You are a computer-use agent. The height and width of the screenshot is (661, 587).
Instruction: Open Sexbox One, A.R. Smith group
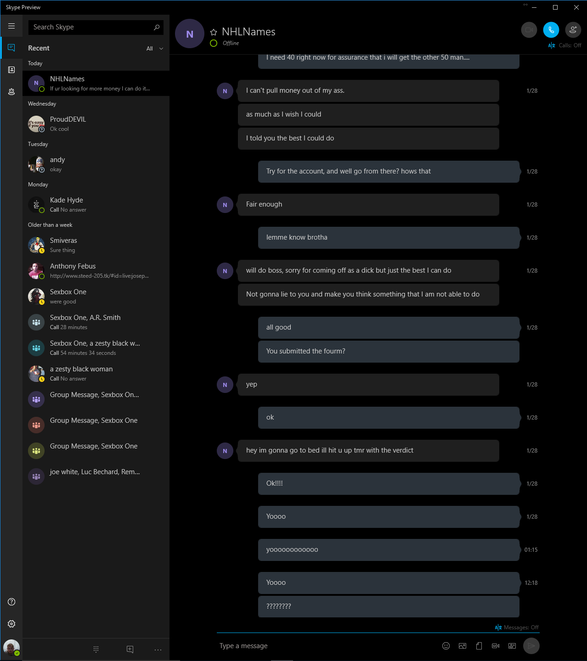(x=96, y=322)
